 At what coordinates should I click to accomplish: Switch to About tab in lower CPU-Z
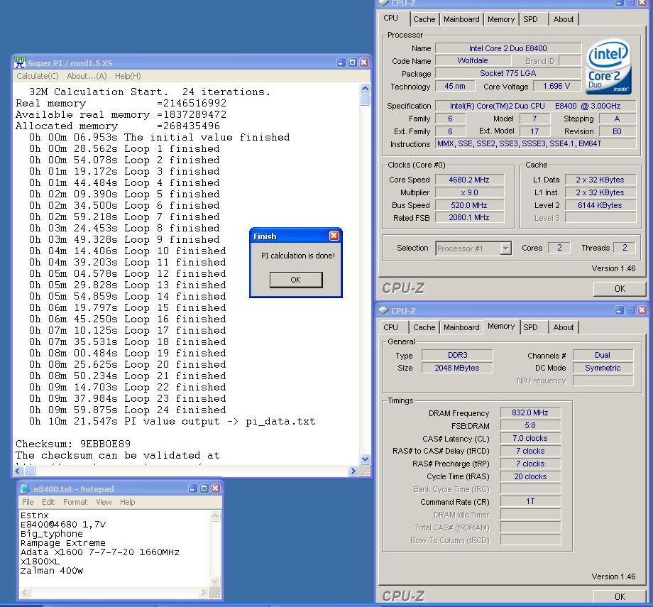(563, 327)
